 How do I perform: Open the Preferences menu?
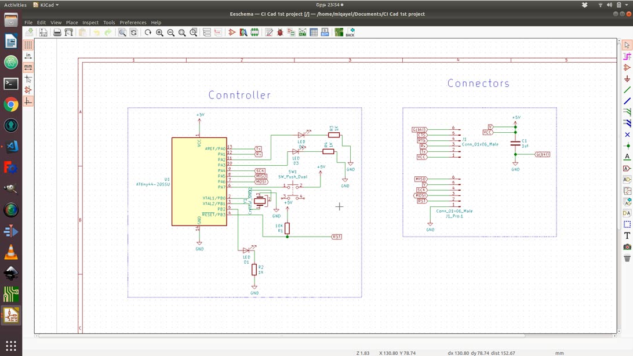tap(133, 23)
